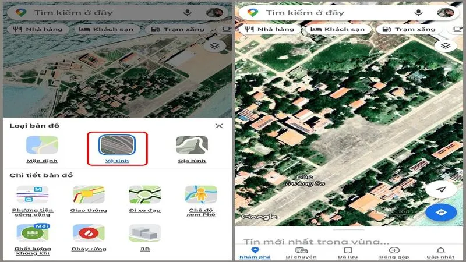
Task: Toggle the 3D buildings layer
Action: coord(144,238)
